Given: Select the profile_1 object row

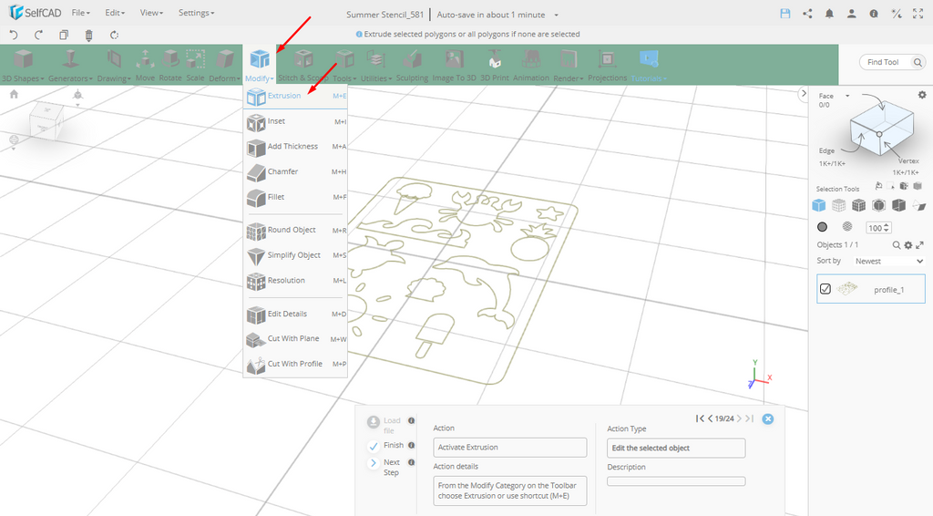Looking at the screenshot, I should pyautogui.click(x=871, y=289).
